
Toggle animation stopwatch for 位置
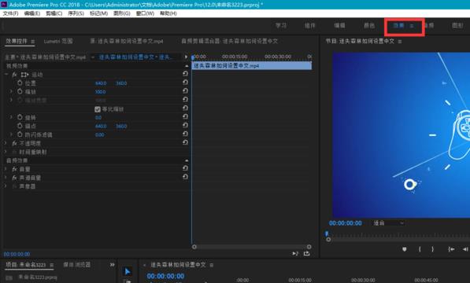point(20,83)
